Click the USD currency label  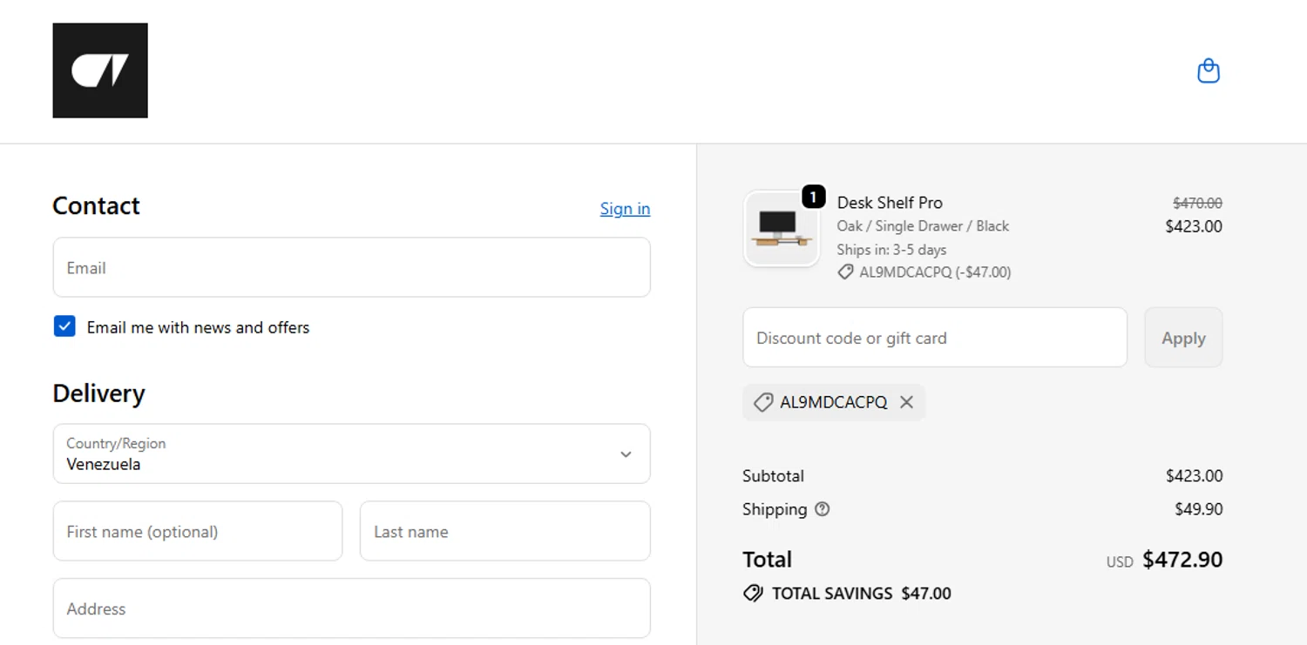pyautogui.click(x=1120, y=562)
